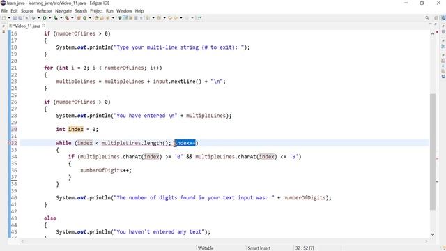Click the editor scroll-up arrow
This screenshot has height=251, width=446.
[433, 33]
